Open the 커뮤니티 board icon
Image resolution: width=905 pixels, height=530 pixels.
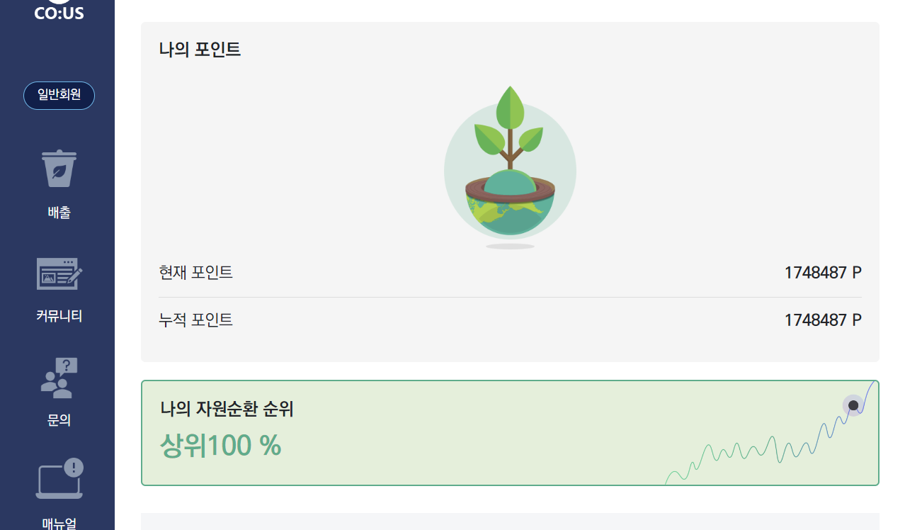click(x=59, y=274)
